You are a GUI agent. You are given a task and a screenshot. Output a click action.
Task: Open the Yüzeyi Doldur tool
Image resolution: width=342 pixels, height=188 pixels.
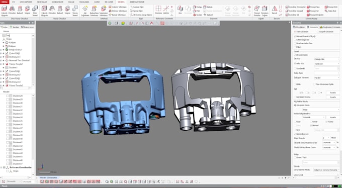click(257, 11)
